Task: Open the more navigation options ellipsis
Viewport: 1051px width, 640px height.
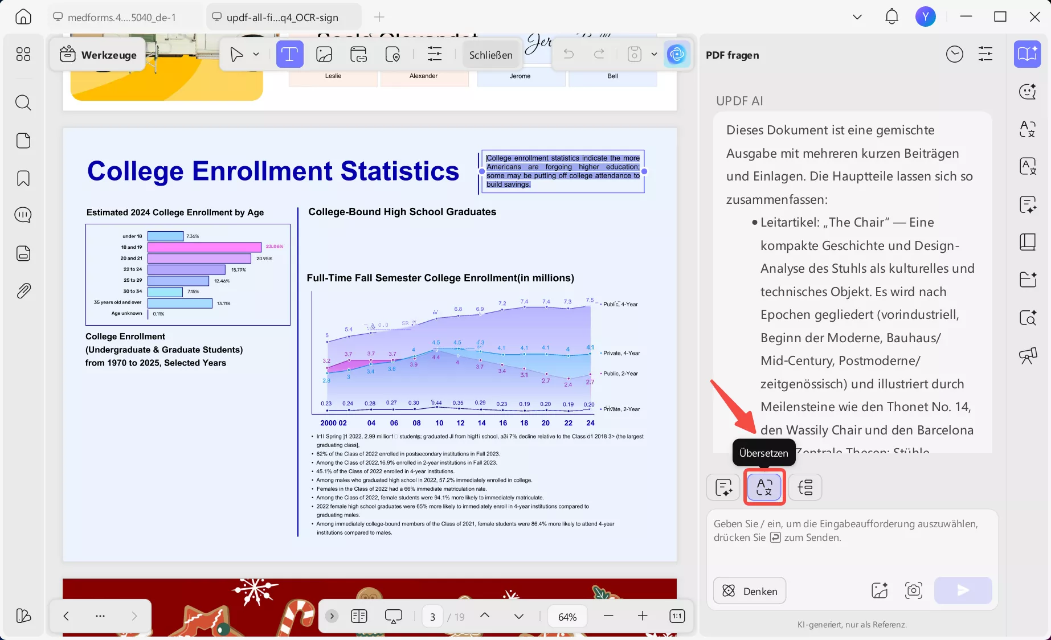Action: point(100,616)
